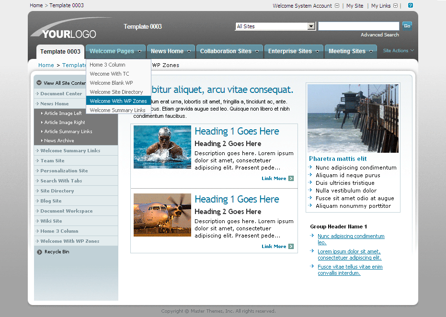The height and width of the screenshot is (317, 446).
Task: Click the Advanced Search link
Action: (380, 34)
